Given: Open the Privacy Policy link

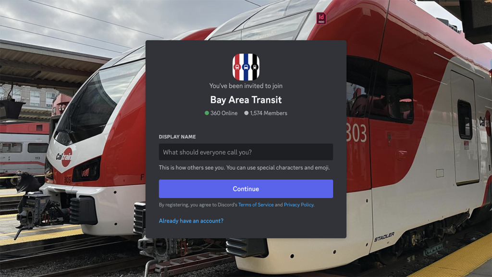Looking at the screenshot, I should (x=298, y=205).
